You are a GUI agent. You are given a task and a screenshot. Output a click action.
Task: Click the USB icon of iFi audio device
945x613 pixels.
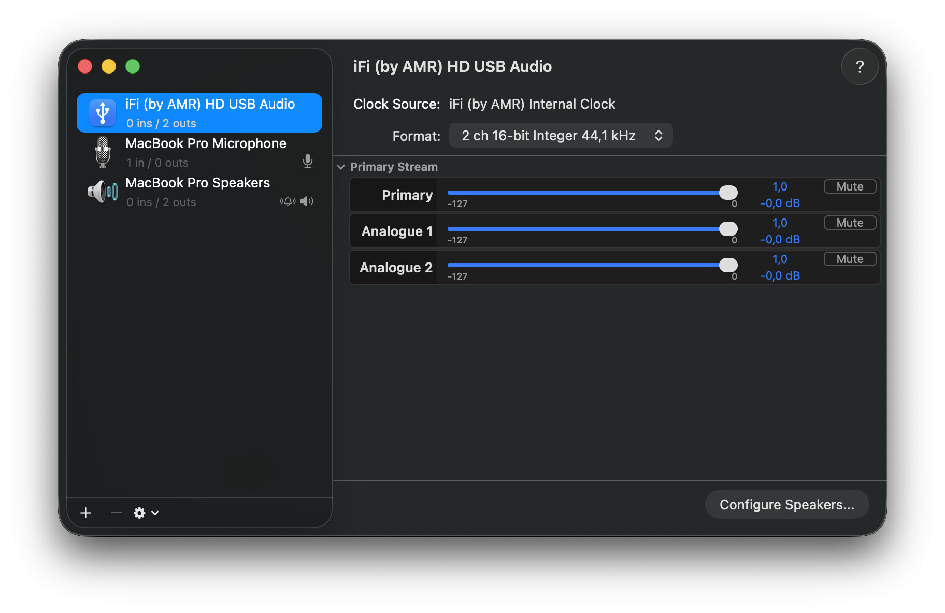103,113
